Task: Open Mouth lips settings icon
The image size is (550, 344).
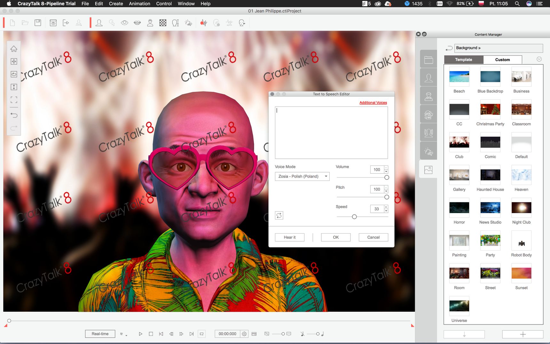Action: (x=137, y=23)
